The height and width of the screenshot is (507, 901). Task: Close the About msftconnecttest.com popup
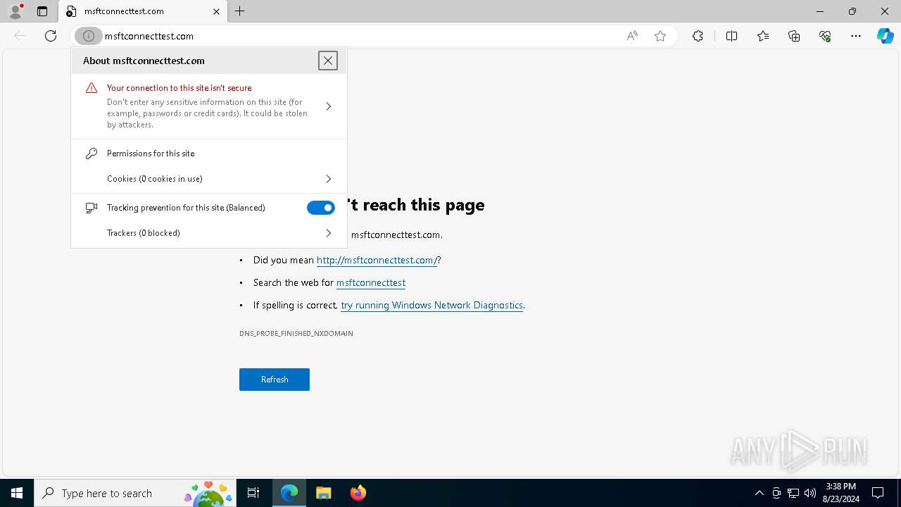point(328,61)
